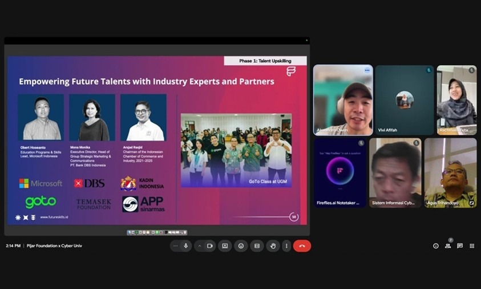The width and height of the screenshot is (481, 289).
Task: Open the in-call chat panel
Action: point(460,246)
